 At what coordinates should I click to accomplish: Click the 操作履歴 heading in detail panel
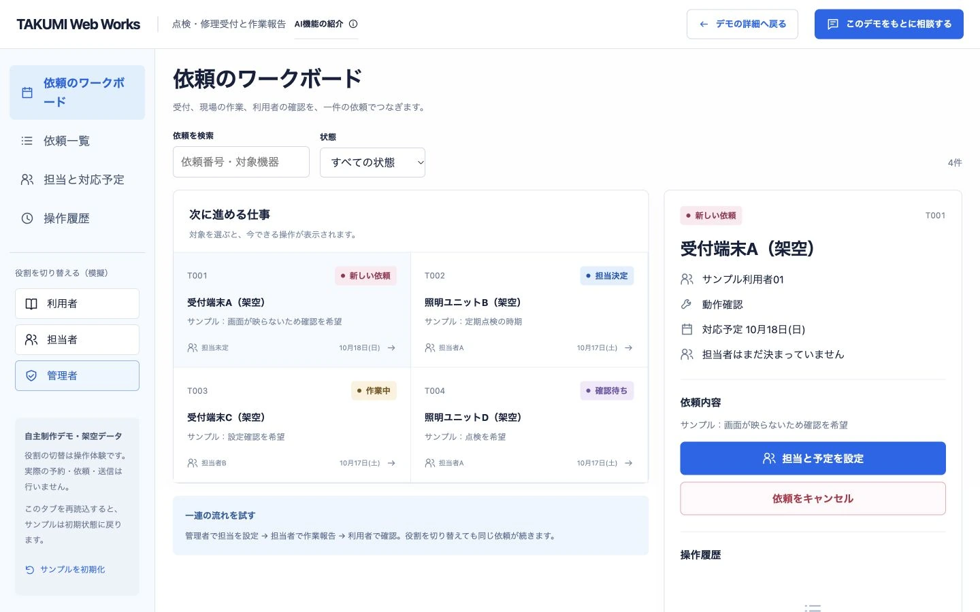pyautogui.click(x=700, y=555)
